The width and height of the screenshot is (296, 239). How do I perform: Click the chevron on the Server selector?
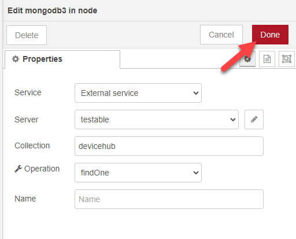(233, 119)
